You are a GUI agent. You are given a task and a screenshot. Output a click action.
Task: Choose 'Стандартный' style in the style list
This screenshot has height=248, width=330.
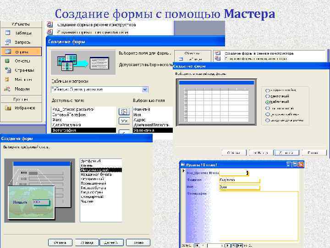pyautogui.click(x=101, y=197)
